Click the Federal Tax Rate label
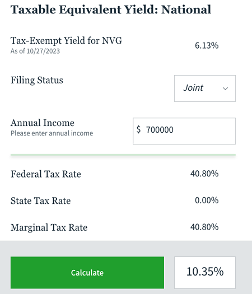Screen dimensions: 252x294 point(46,174)
